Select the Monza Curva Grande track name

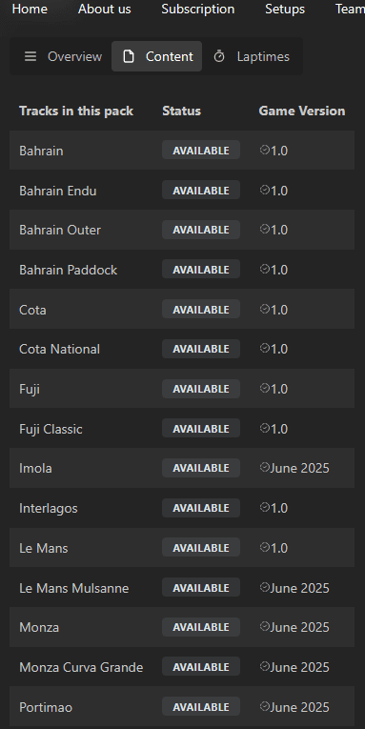81,667
